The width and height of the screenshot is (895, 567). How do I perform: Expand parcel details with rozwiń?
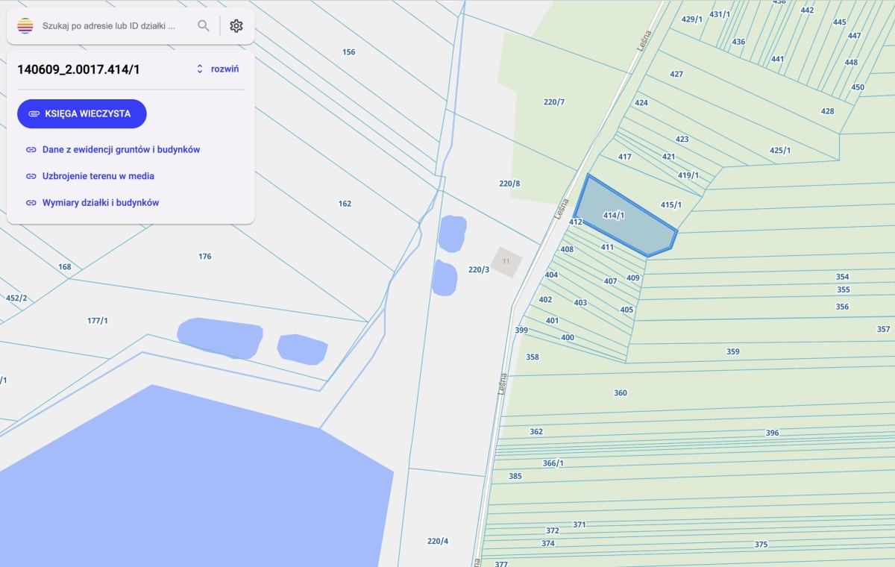[224, 69]
